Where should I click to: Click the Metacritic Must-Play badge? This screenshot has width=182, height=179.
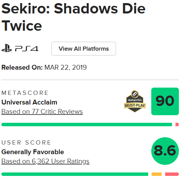click(135, 101)
